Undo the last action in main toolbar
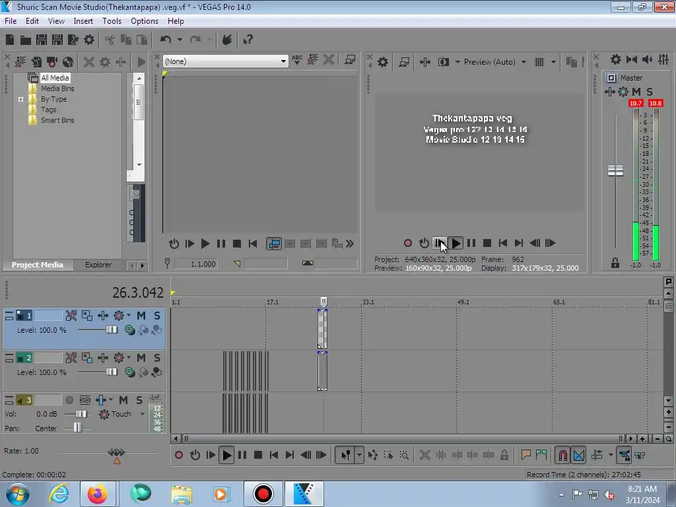 click(166, 40)
